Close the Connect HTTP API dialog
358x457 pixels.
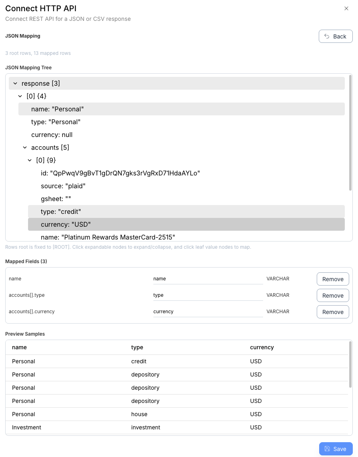pyautogui.click(x=346, y=8)
